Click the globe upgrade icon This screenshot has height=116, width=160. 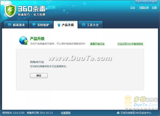tap(23, 41)
